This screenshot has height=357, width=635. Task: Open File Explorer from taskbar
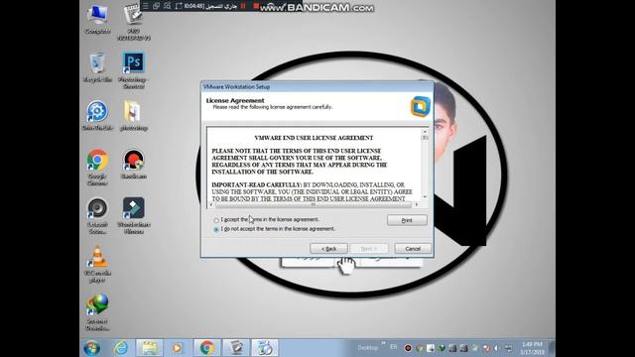150,348
